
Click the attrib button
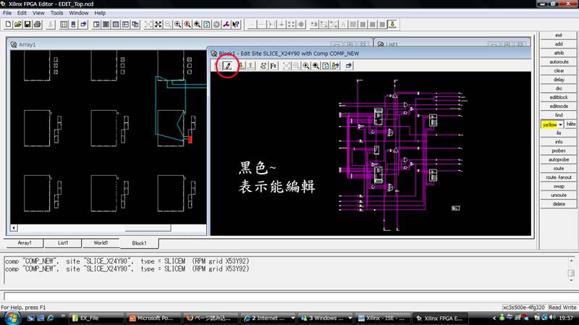click(558, 53)
